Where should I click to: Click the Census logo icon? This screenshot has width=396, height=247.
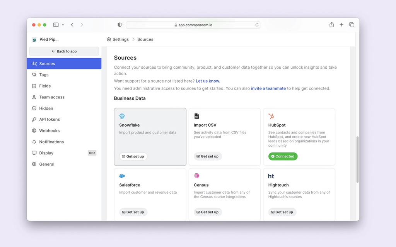click(197, 176)
